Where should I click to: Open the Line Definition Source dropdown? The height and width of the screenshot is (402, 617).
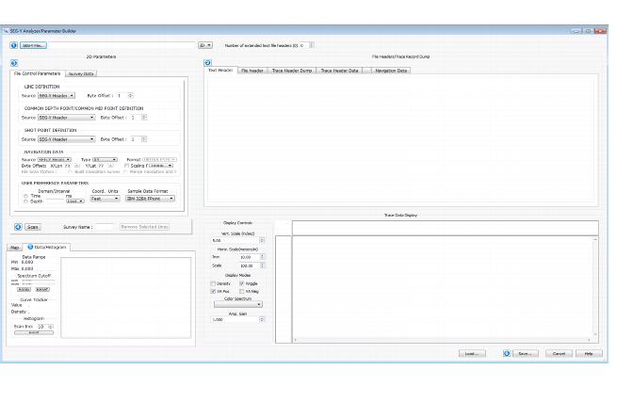57,95
